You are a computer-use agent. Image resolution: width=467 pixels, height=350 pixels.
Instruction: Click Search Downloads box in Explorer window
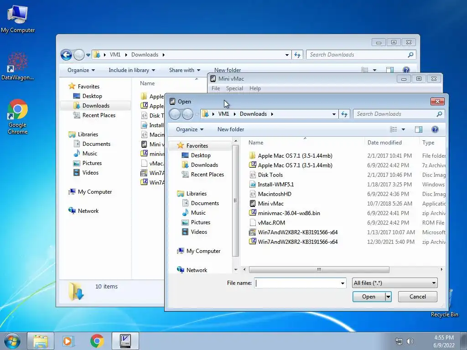pos(357,55)
